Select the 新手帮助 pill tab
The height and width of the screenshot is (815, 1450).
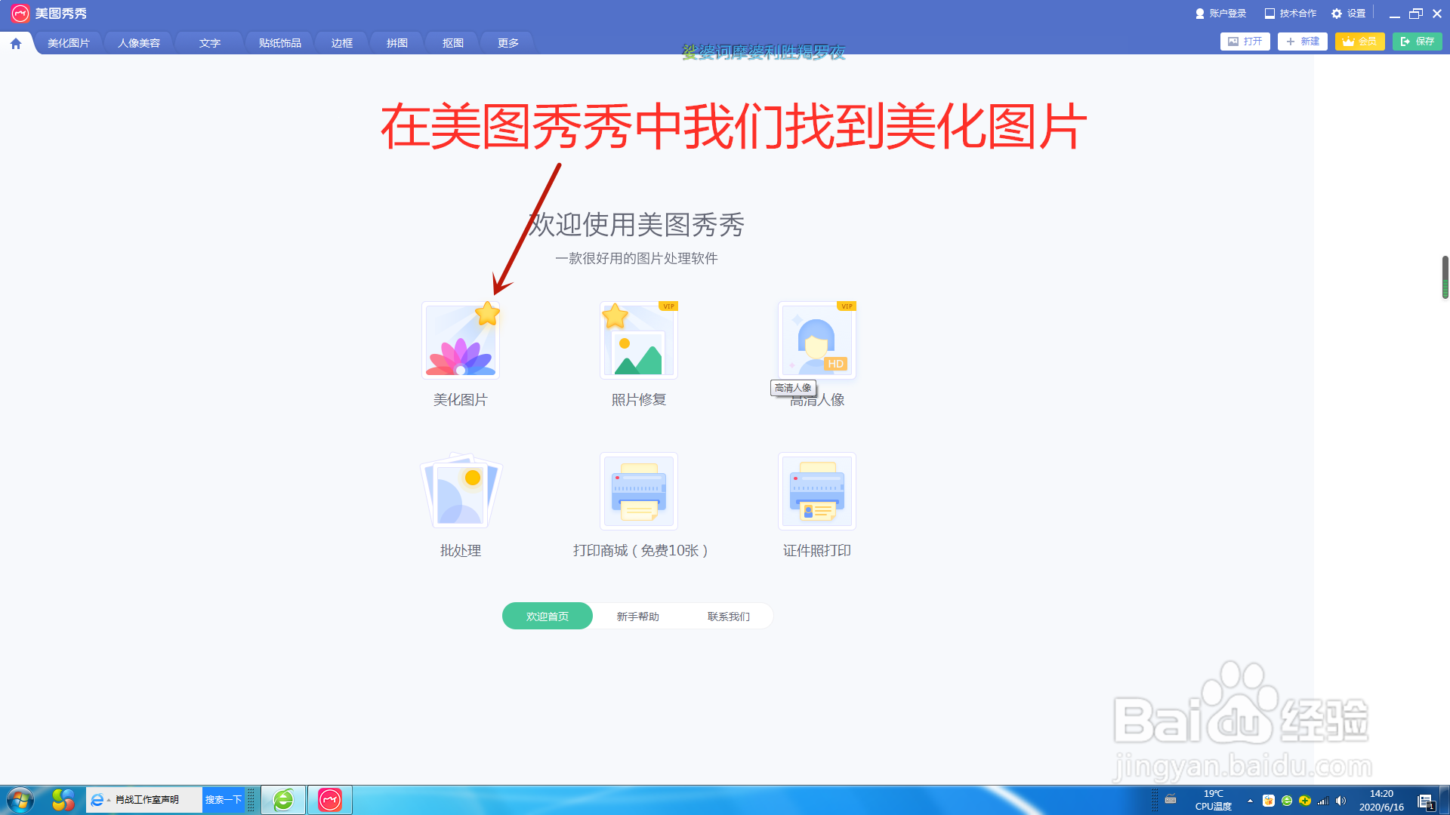638,617
